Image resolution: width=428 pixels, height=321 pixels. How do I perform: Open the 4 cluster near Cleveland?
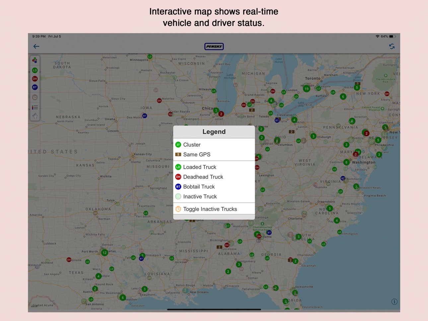click(x=294, y=120)
